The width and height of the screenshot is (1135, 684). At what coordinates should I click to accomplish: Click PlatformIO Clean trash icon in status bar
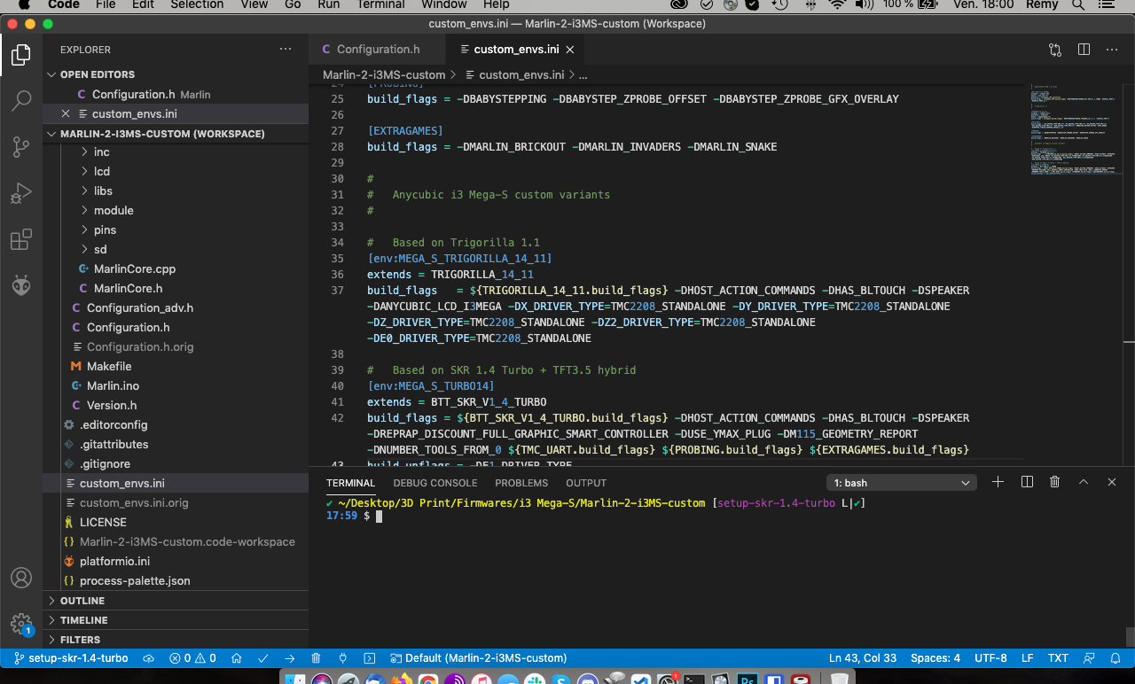tap(317, 658)
